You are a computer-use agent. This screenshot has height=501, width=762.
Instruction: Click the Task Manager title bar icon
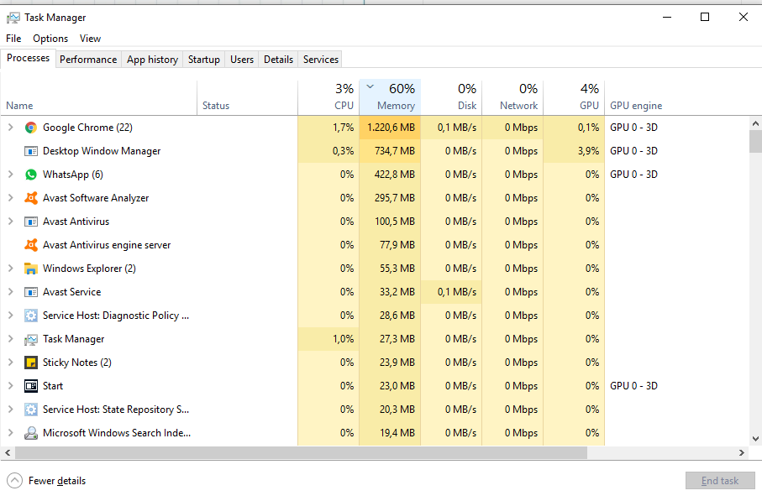tap(13, 18)
